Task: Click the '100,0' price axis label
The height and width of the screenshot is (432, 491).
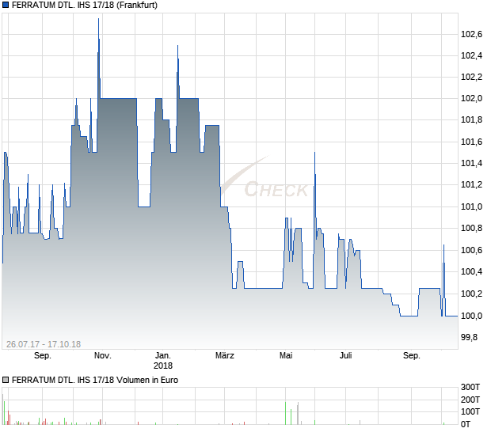Action: 471,316
